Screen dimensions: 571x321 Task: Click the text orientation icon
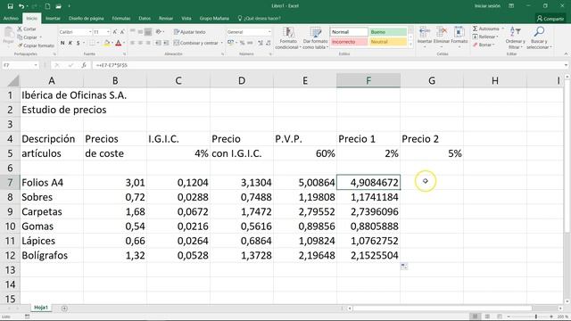click(159, 32)
